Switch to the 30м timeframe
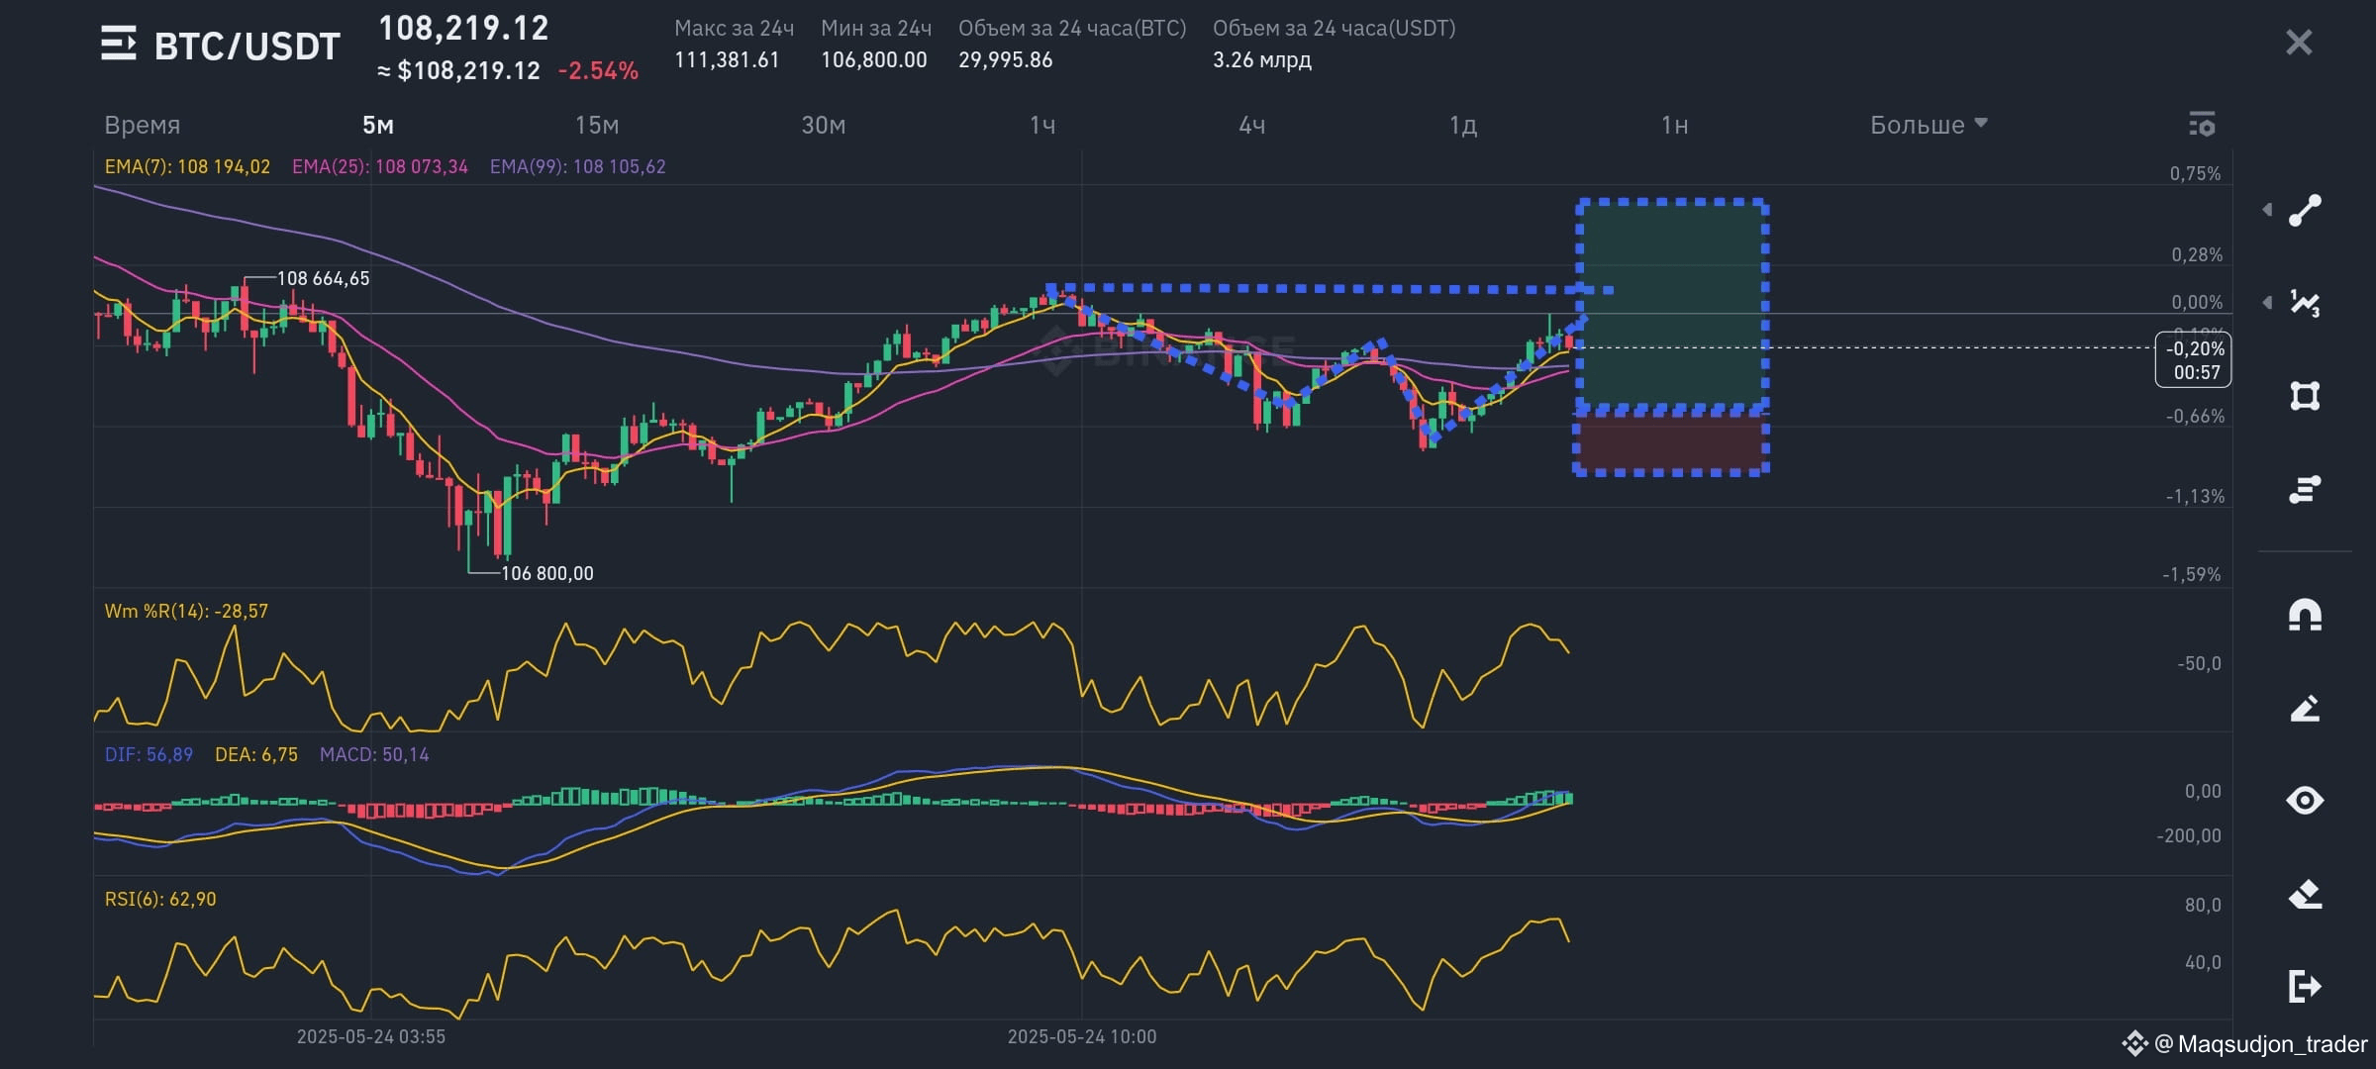 click(824, 125)
